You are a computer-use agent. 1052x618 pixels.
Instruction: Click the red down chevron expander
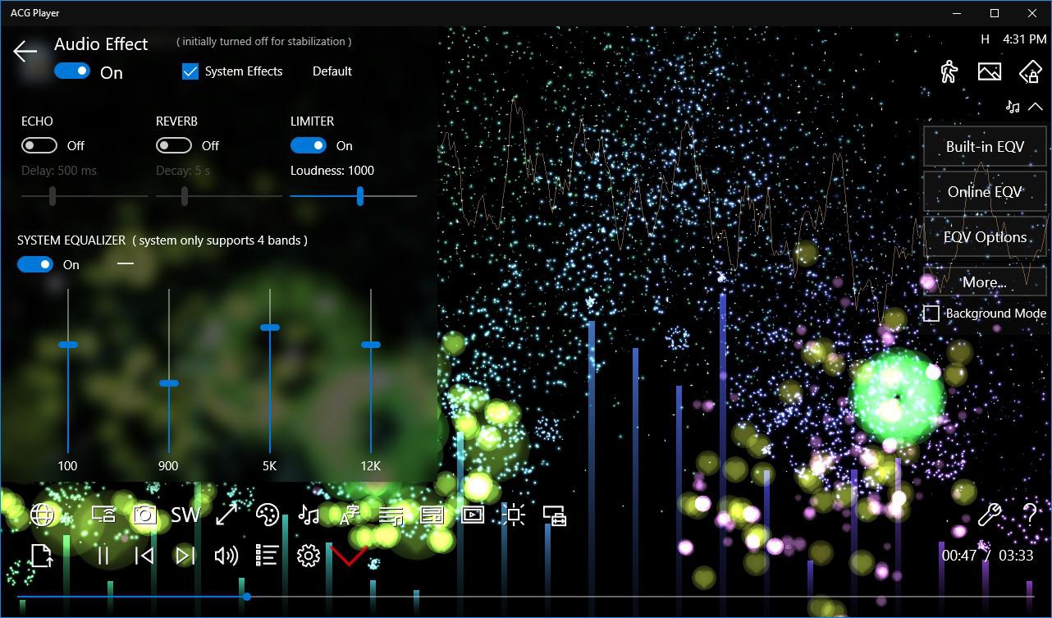(x=349, y=556)
